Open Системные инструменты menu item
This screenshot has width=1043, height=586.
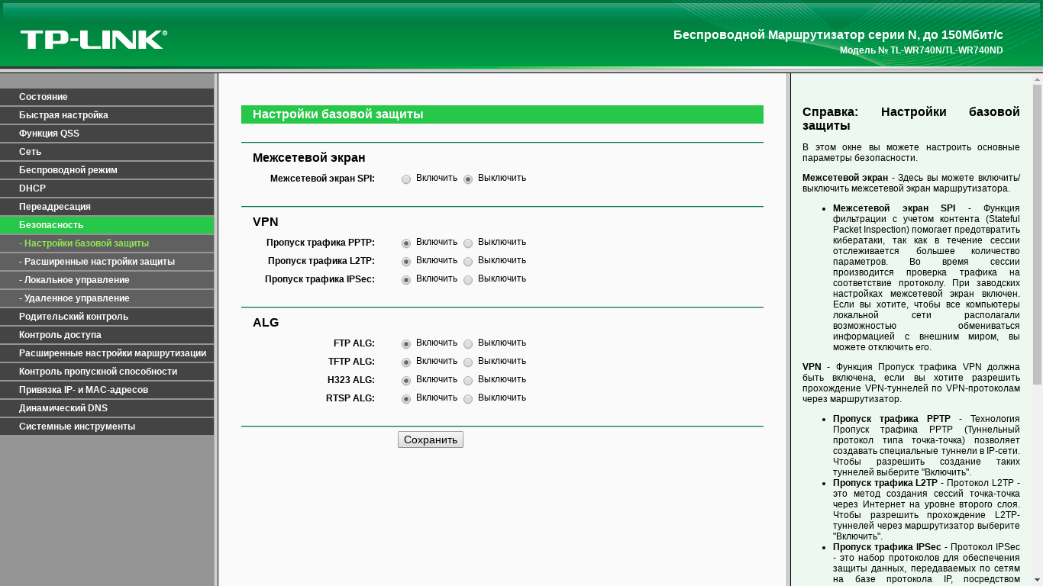(x=107, y=427)
